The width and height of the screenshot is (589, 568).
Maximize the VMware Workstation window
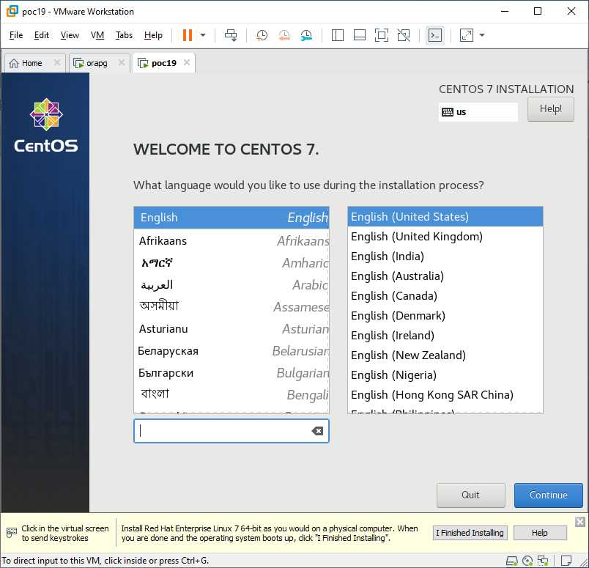538,11
